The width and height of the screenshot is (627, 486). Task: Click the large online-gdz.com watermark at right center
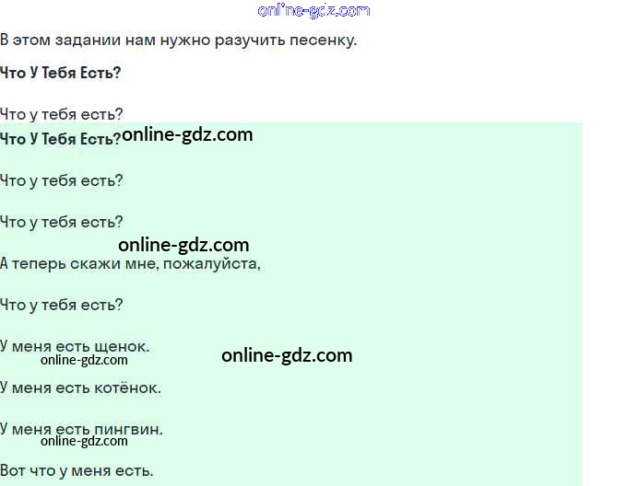click(287, 355)
